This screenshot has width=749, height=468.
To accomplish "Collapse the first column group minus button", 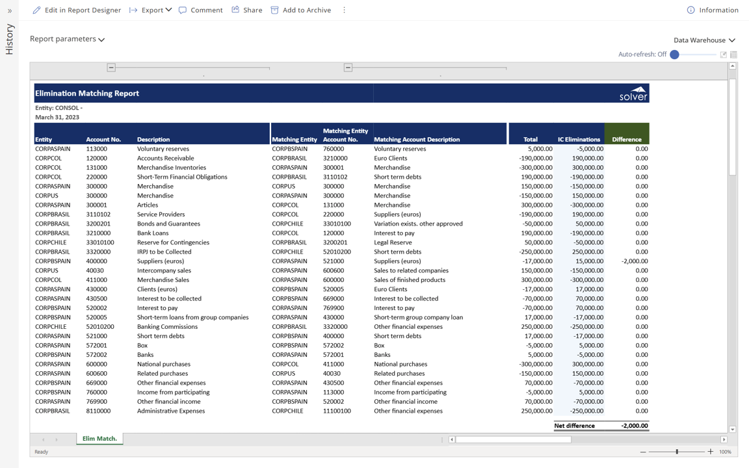I will click(x=111, y=68).
